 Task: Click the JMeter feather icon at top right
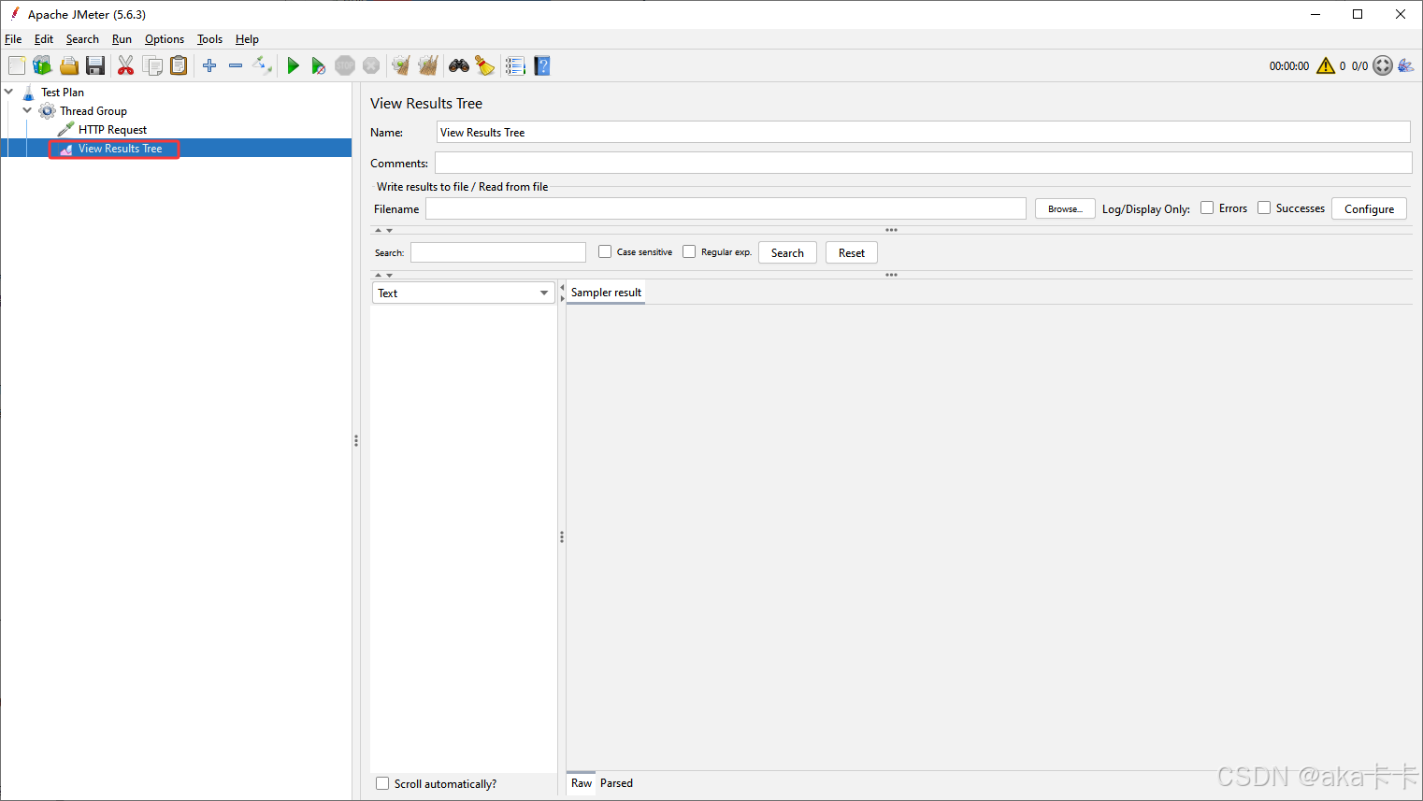pyautogui.click(x=1406, y=65)
